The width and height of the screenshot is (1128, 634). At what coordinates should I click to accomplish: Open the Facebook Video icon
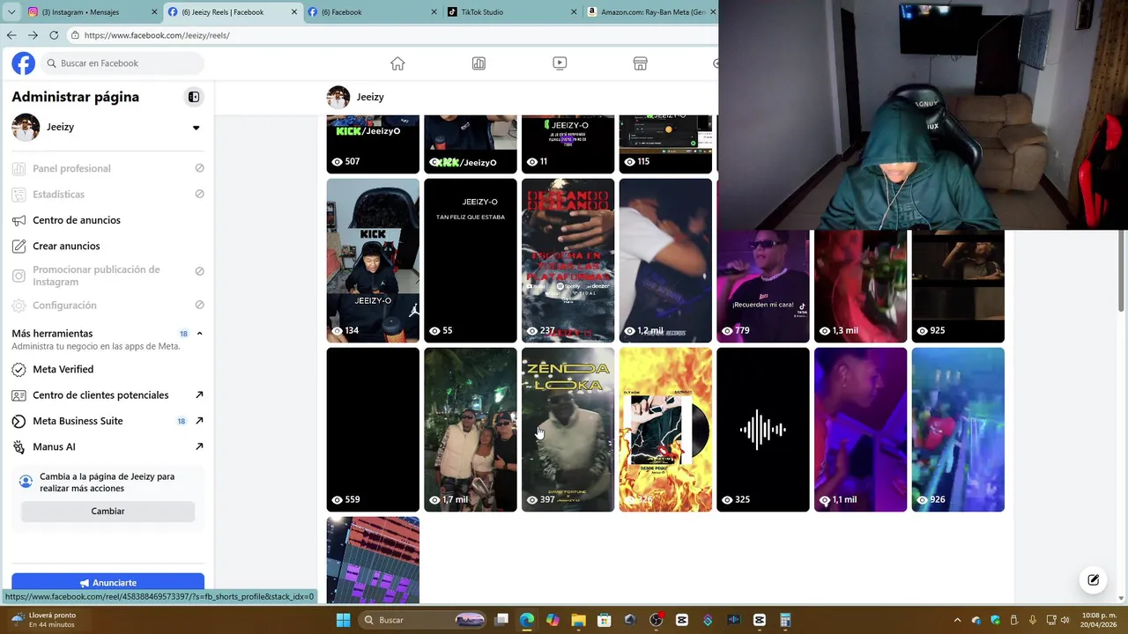point(560,63)
